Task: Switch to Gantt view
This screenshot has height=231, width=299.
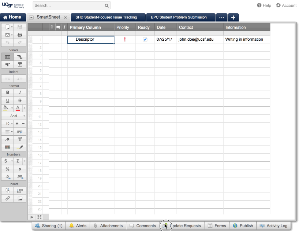Action: [x=20, y=57]
